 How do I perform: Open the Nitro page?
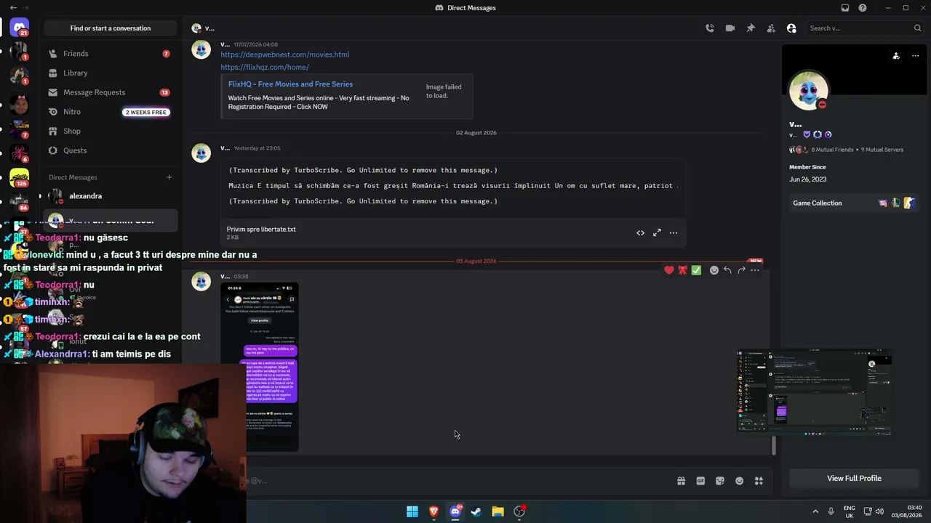coord(109,112)
